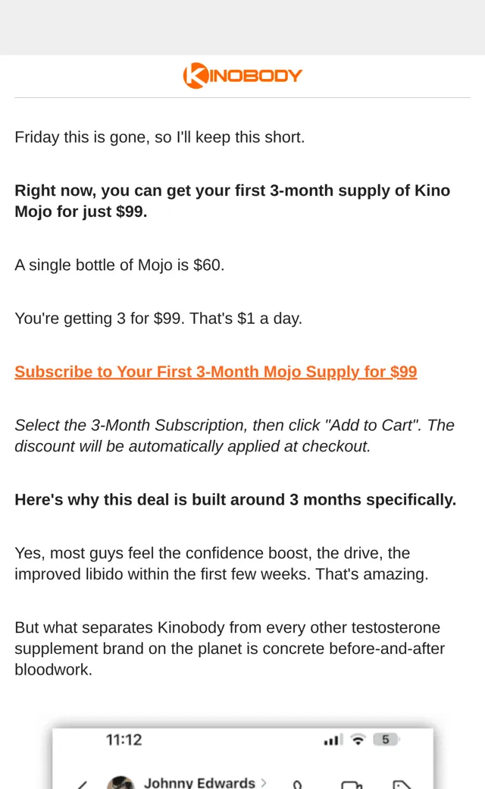Click the bold $99 3-month supply offer text
The width and height of the screenshot is (485, 789).
coord(232,201)
